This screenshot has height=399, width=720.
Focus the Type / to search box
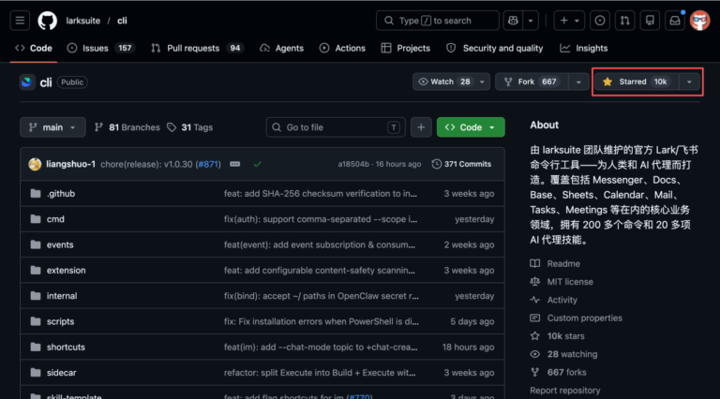pos(438,21)
